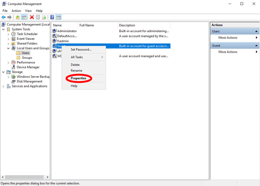Select 'A user account managed and use...' text
The image size is (260, 186).
(x=143, y=56)
